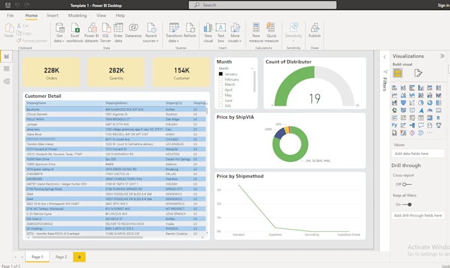450x268 pixels.
Task: Click Sign in at top right
Action: coord(443,5)
